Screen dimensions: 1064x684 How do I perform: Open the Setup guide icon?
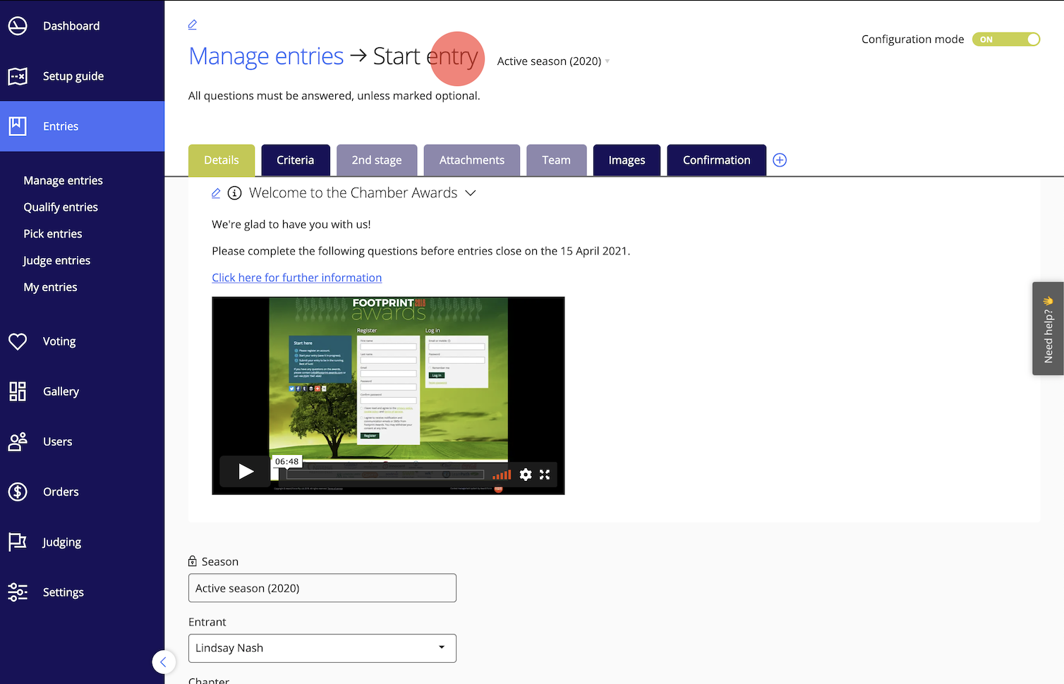click(18, 76)
